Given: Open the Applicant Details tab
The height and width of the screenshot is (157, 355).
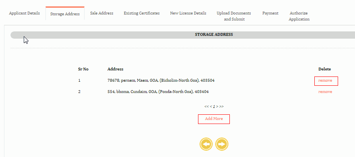Looking at the screenshot, I should [x=25, y=13].
